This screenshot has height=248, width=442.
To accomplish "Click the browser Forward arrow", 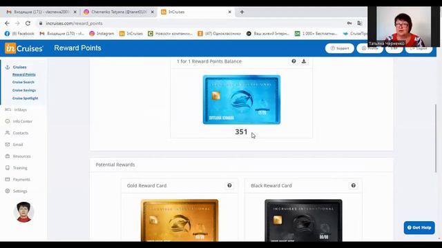I will coord(17,23).
